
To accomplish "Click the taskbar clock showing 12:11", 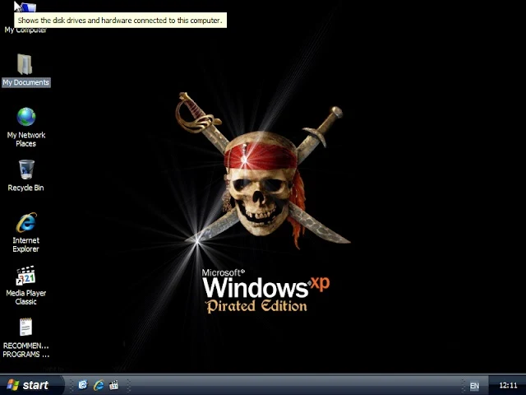I will tap(508, 385).
